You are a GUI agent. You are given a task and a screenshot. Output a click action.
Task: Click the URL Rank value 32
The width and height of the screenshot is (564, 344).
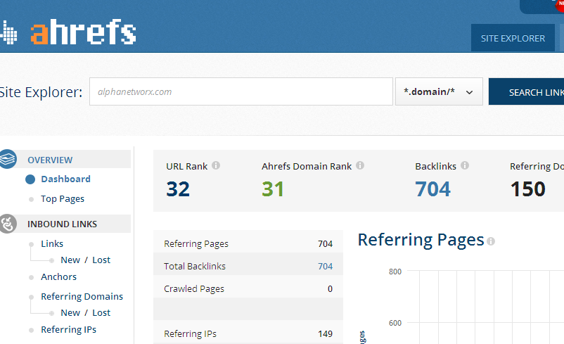[178, 189]
